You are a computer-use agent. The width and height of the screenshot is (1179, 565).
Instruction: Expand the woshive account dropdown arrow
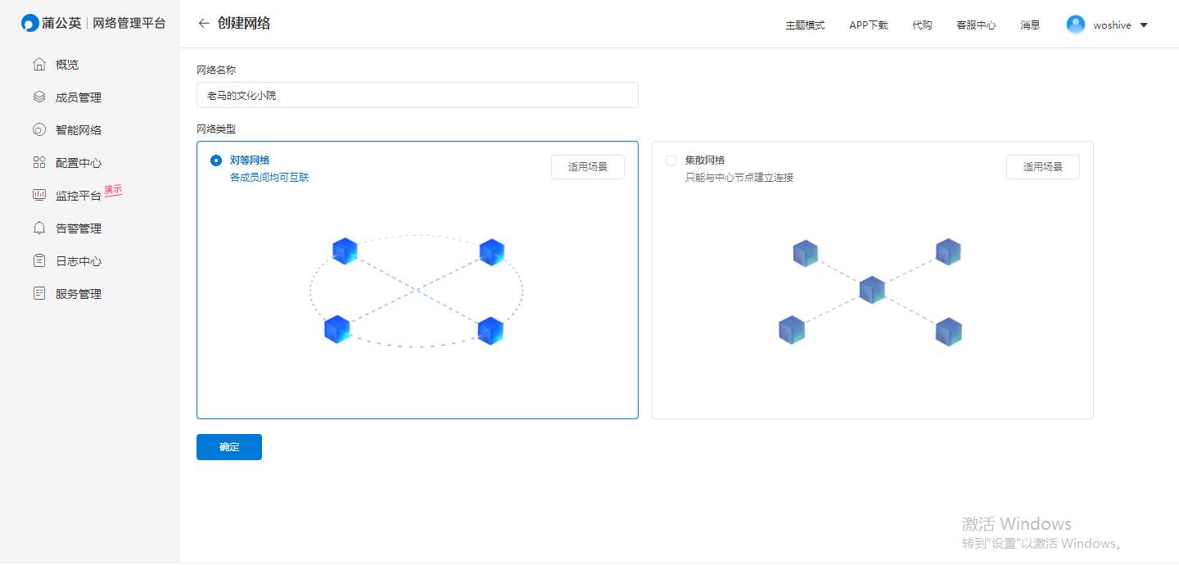pyautogui.click(x=1144, y=25)
